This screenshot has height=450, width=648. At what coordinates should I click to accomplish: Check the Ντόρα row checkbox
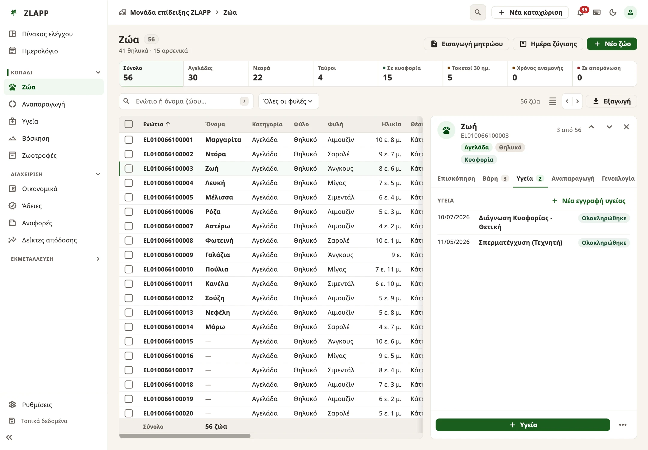[x=129, y=154]
